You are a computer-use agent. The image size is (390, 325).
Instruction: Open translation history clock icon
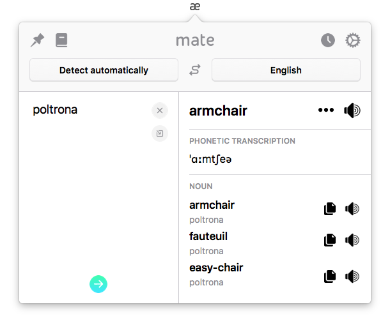pos(327,41)
